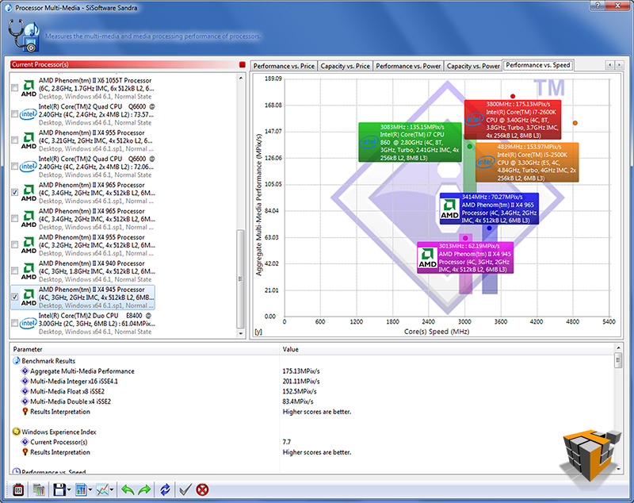Click the help question mark in title bar

[598, 6]
